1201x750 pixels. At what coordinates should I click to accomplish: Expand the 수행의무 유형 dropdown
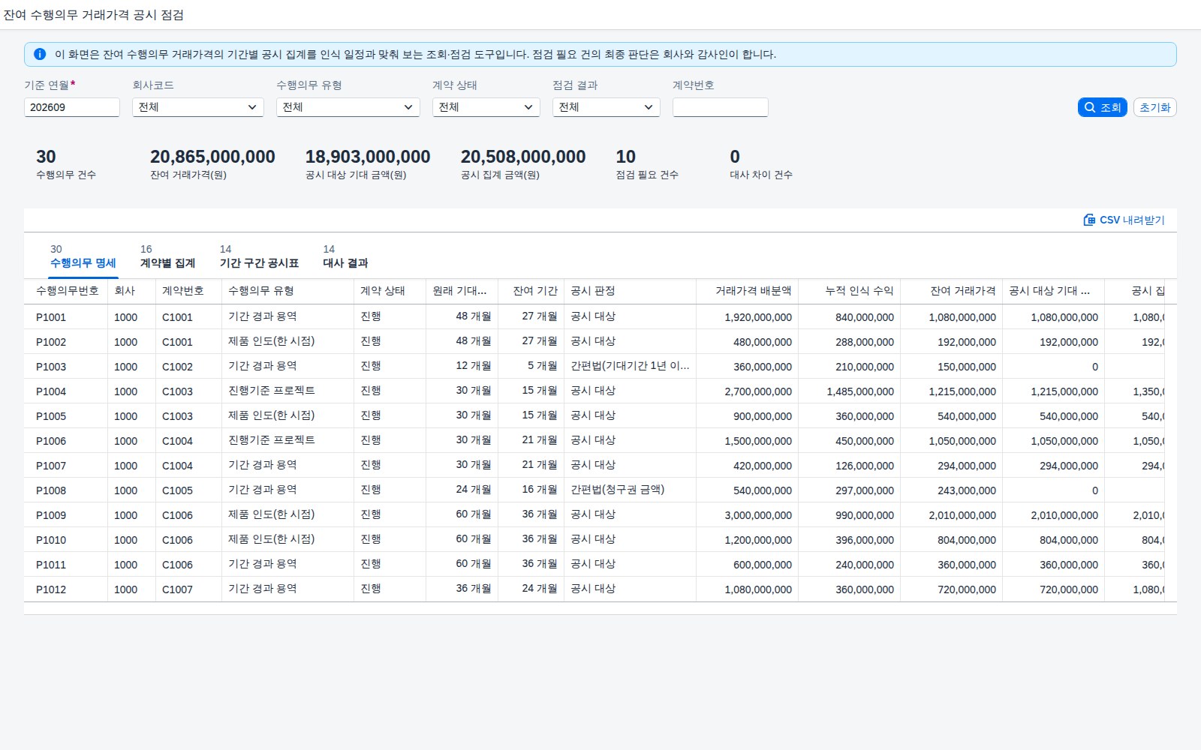(x=348, y=107)
